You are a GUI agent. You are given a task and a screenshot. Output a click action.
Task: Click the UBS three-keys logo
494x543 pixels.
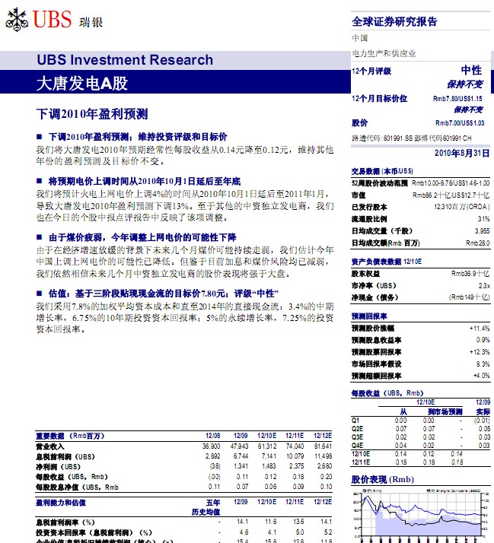(x=17, y=20)
